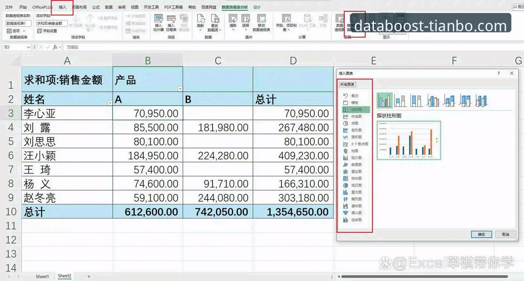Select cell containing 汪小颖
Image resolution: width=524 pixels, height=281 pixels.
pyautogui.click(x=67, y=155)
